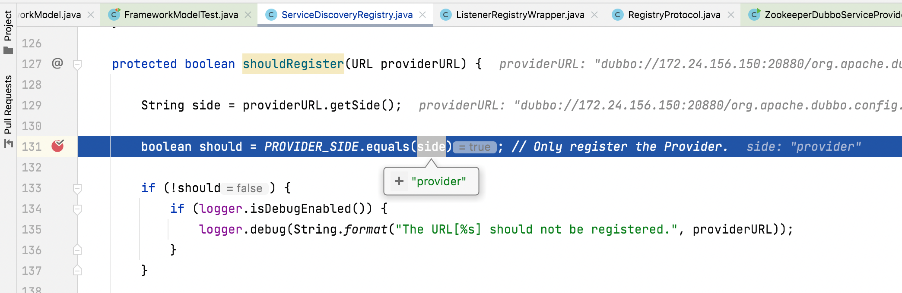
Task: Click line number 126 in gutter
Action: tap(32, 43)
